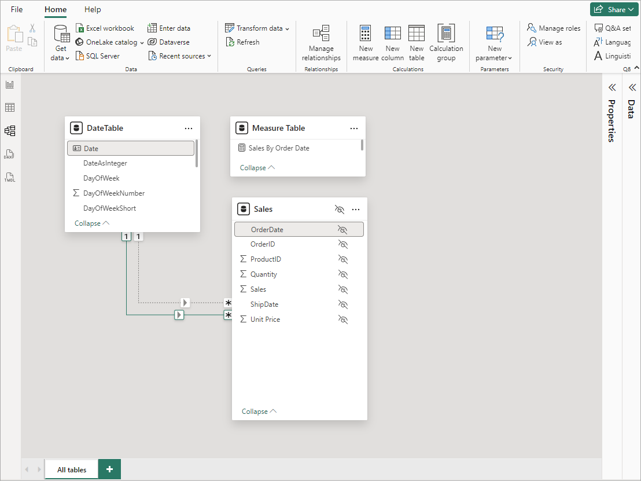Click the New measure icon

click(365, 42)
